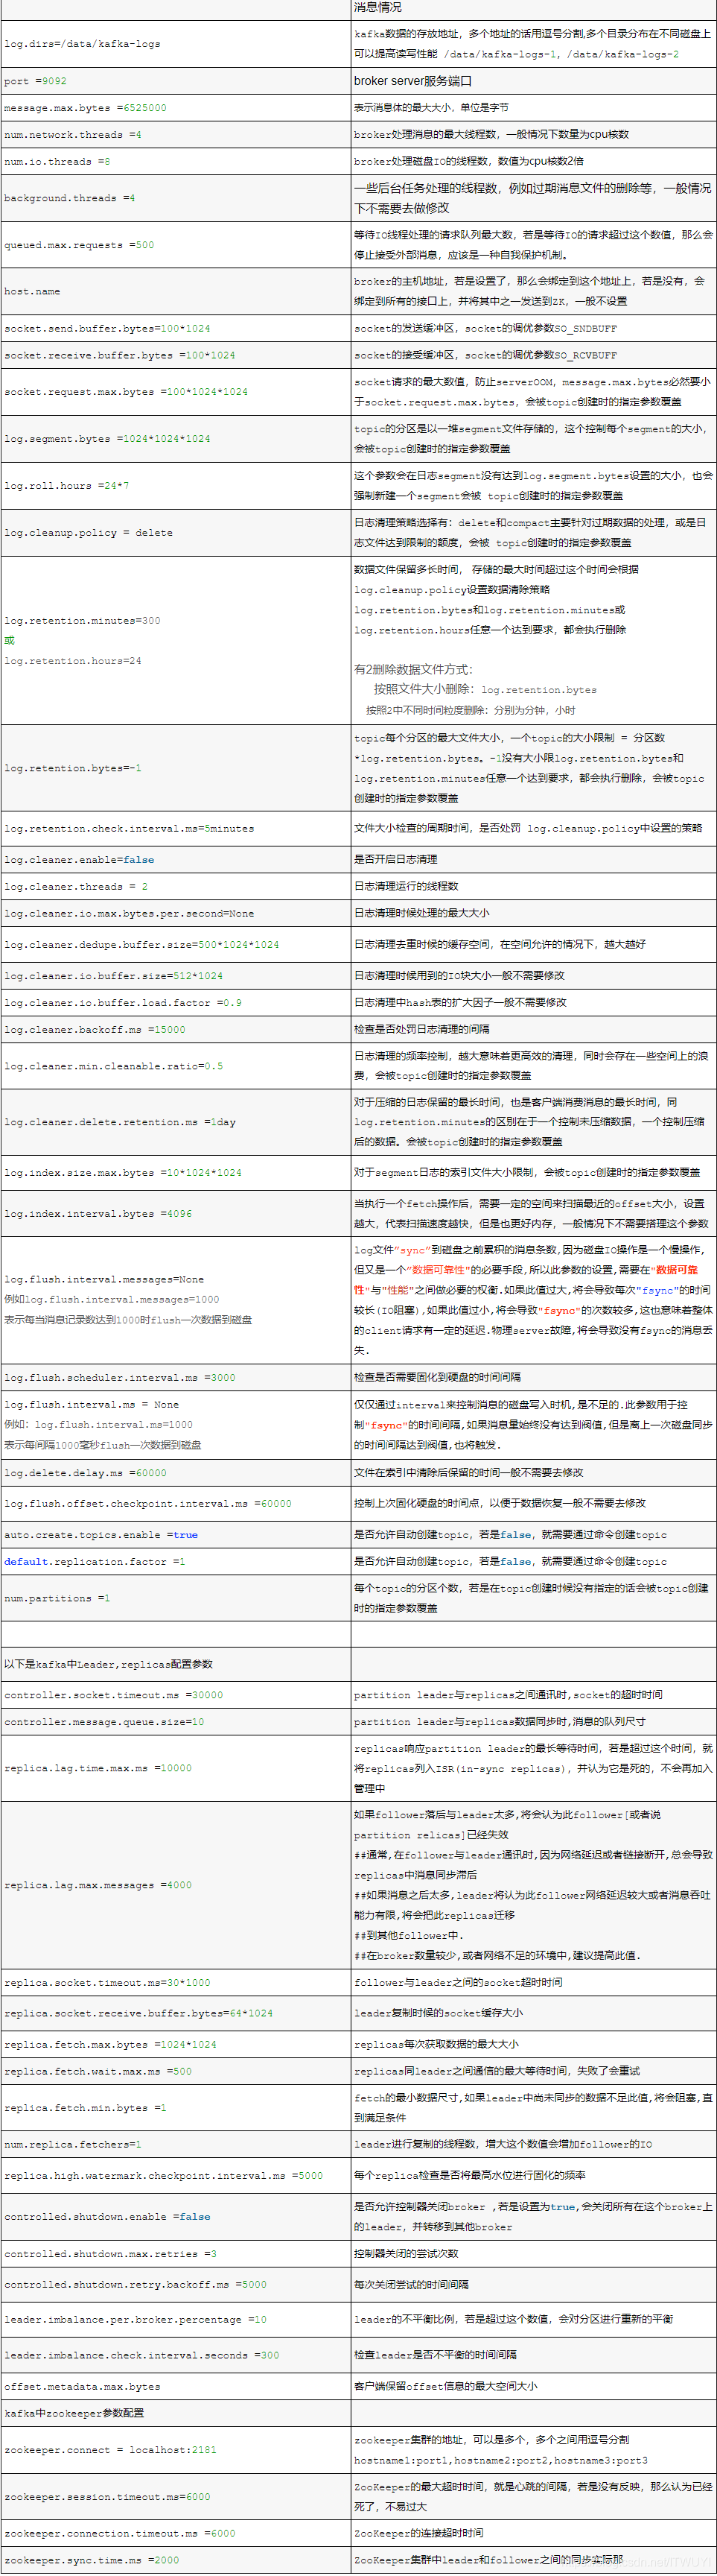Select background.threads =4 cell
Viewport: 717px width, 2576px height.
point(175,198)
